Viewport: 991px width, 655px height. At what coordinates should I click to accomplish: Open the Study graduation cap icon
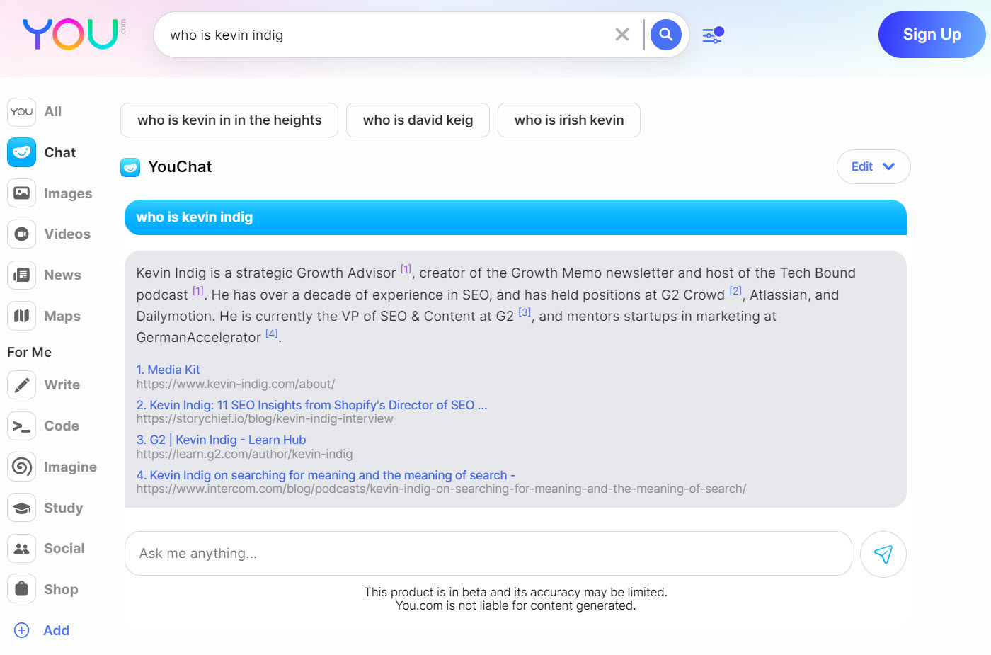click(22, 508)
